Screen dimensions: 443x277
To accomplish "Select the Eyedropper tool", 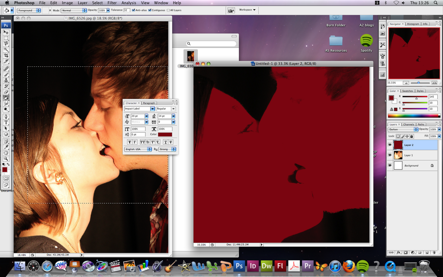I will [6, 147].
